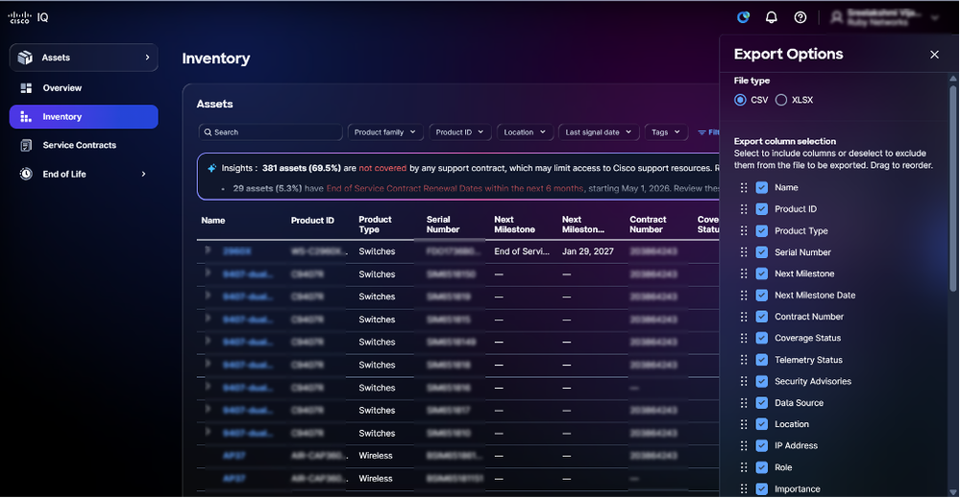Open the user profile avatar icon
Screen dimensions: 960x498
click(836, 17)
